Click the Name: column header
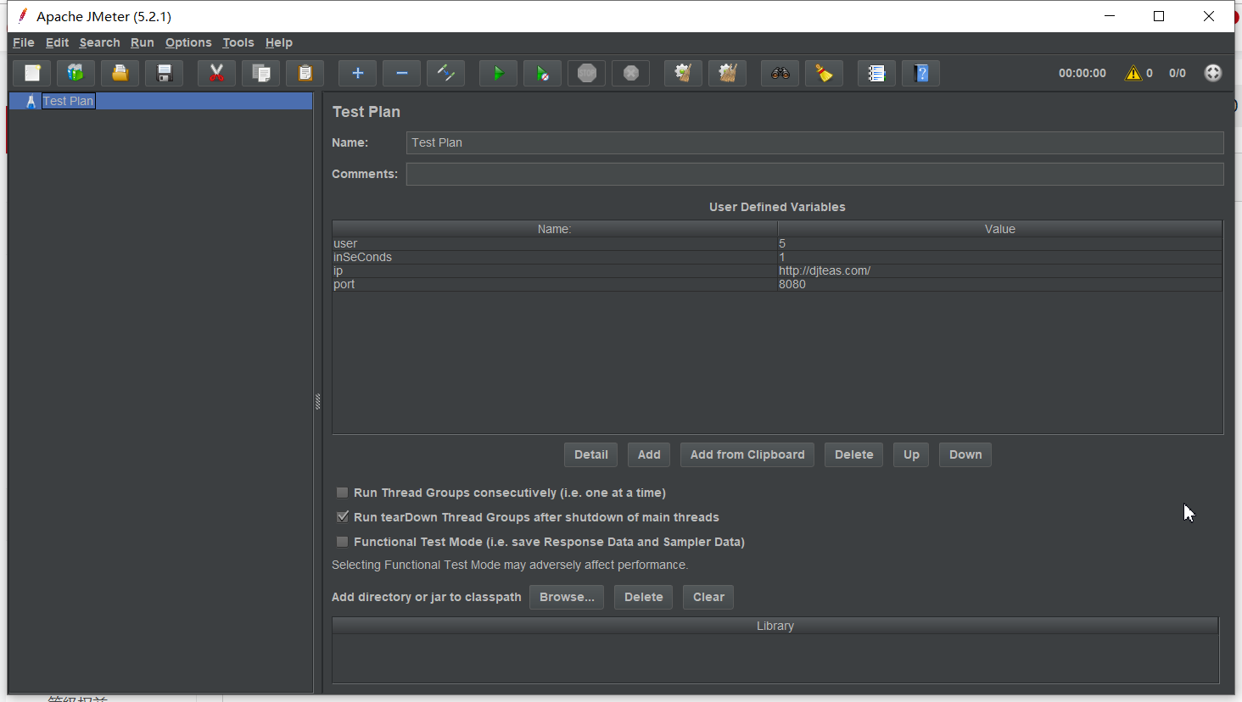 (x=555, y=229)
